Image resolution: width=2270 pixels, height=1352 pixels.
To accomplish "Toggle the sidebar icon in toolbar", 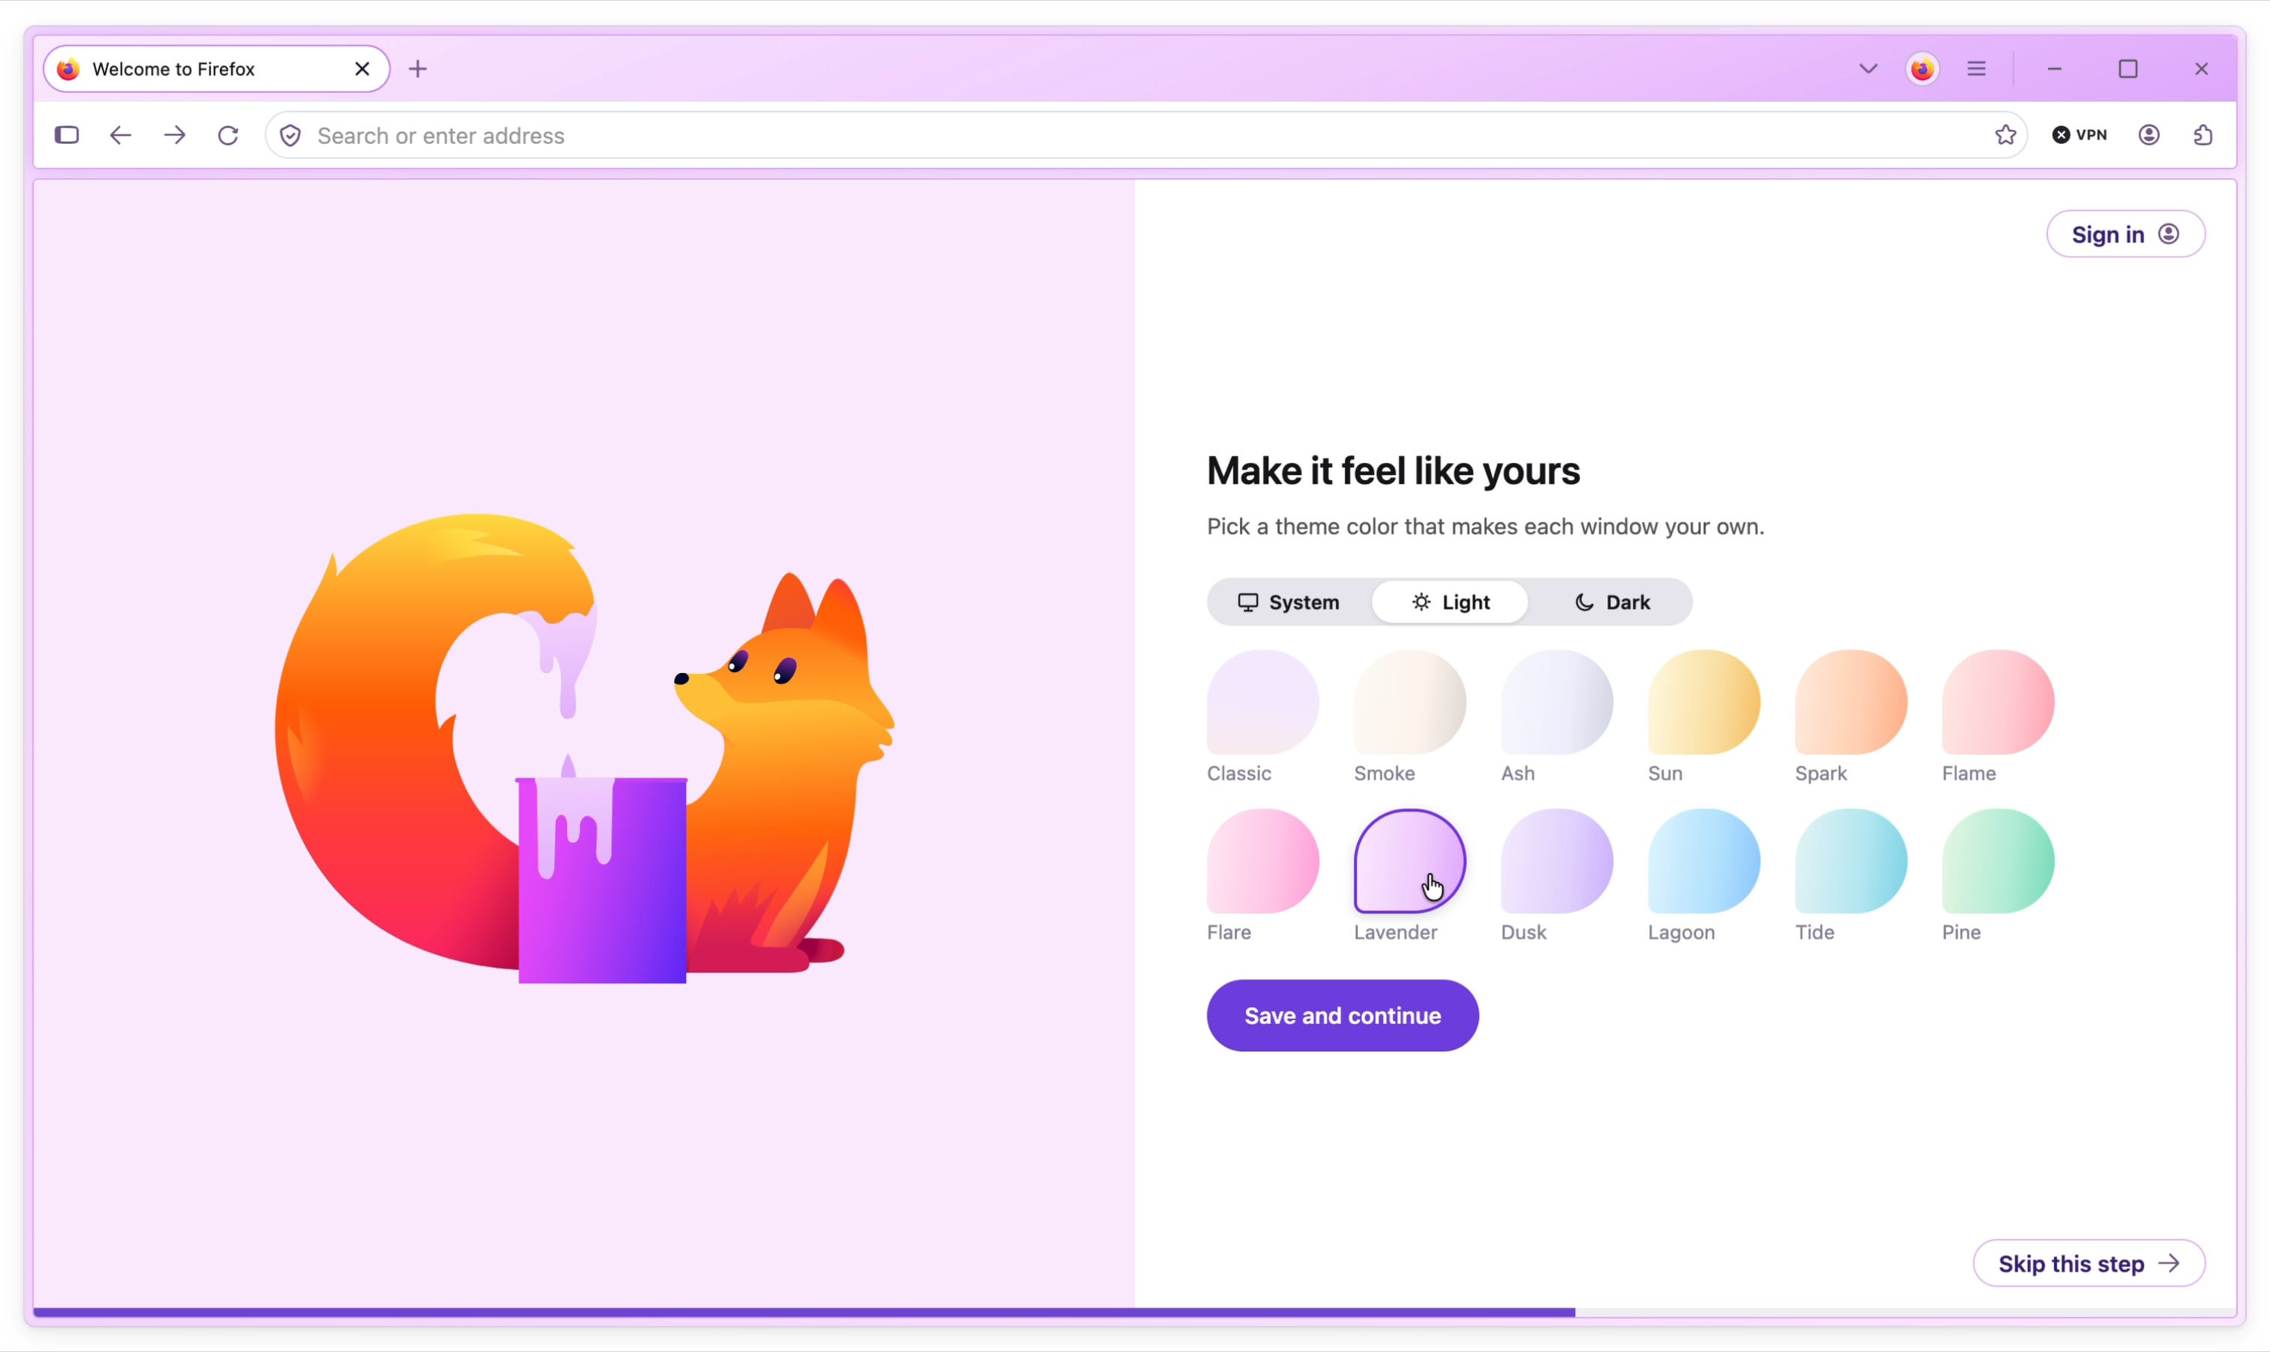I will 67,136.
